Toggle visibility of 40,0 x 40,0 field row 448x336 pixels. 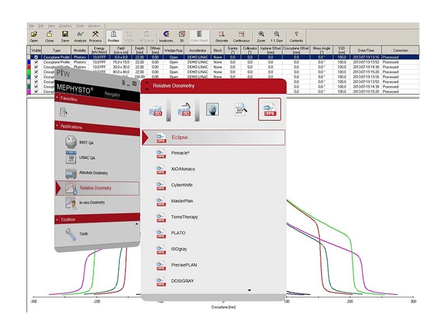tap(36, 72)
